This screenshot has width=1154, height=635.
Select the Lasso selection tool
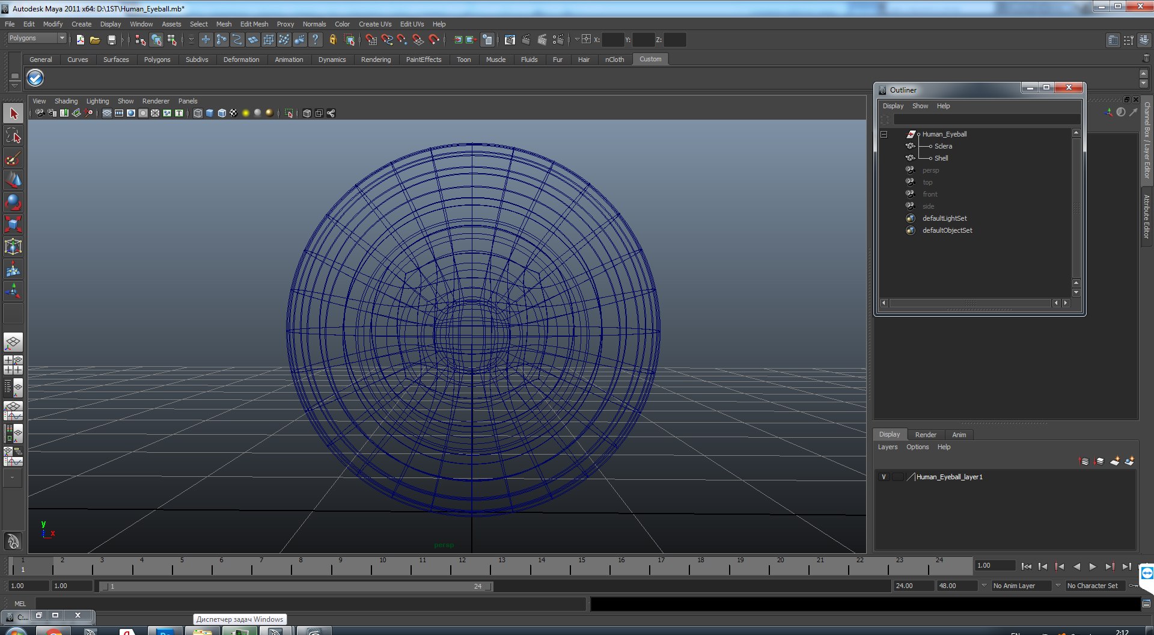point(13,137)
